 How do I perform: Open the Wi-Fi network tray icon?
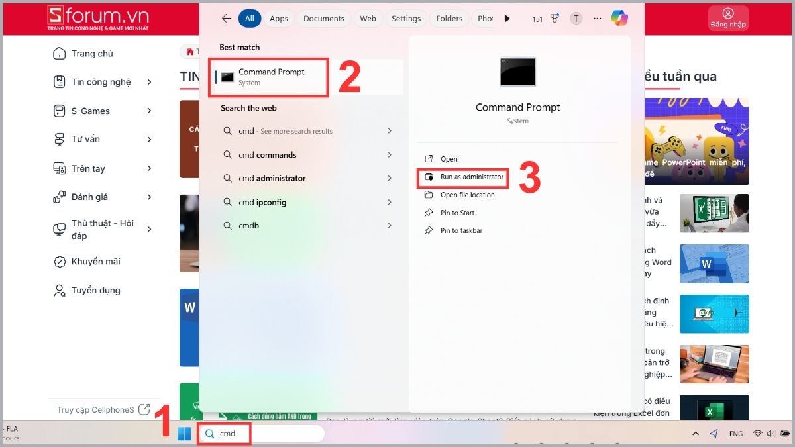click(757, 434)
